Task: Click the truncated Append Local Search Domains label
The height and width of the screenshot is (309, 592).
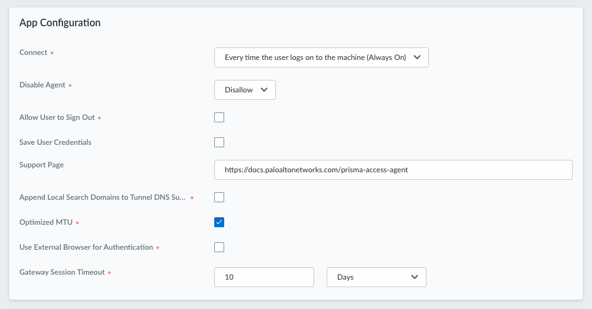Action: point(102,197)
